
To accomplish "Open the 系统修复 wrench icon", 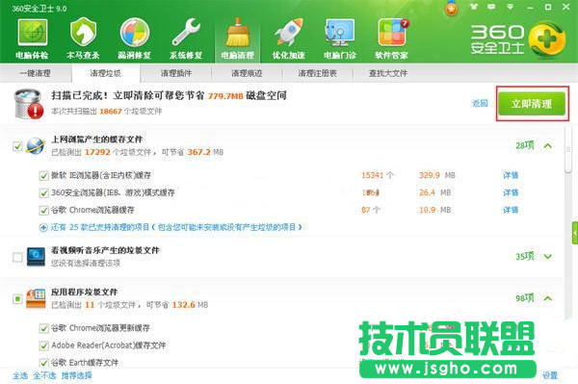I will tap(186, 38).
